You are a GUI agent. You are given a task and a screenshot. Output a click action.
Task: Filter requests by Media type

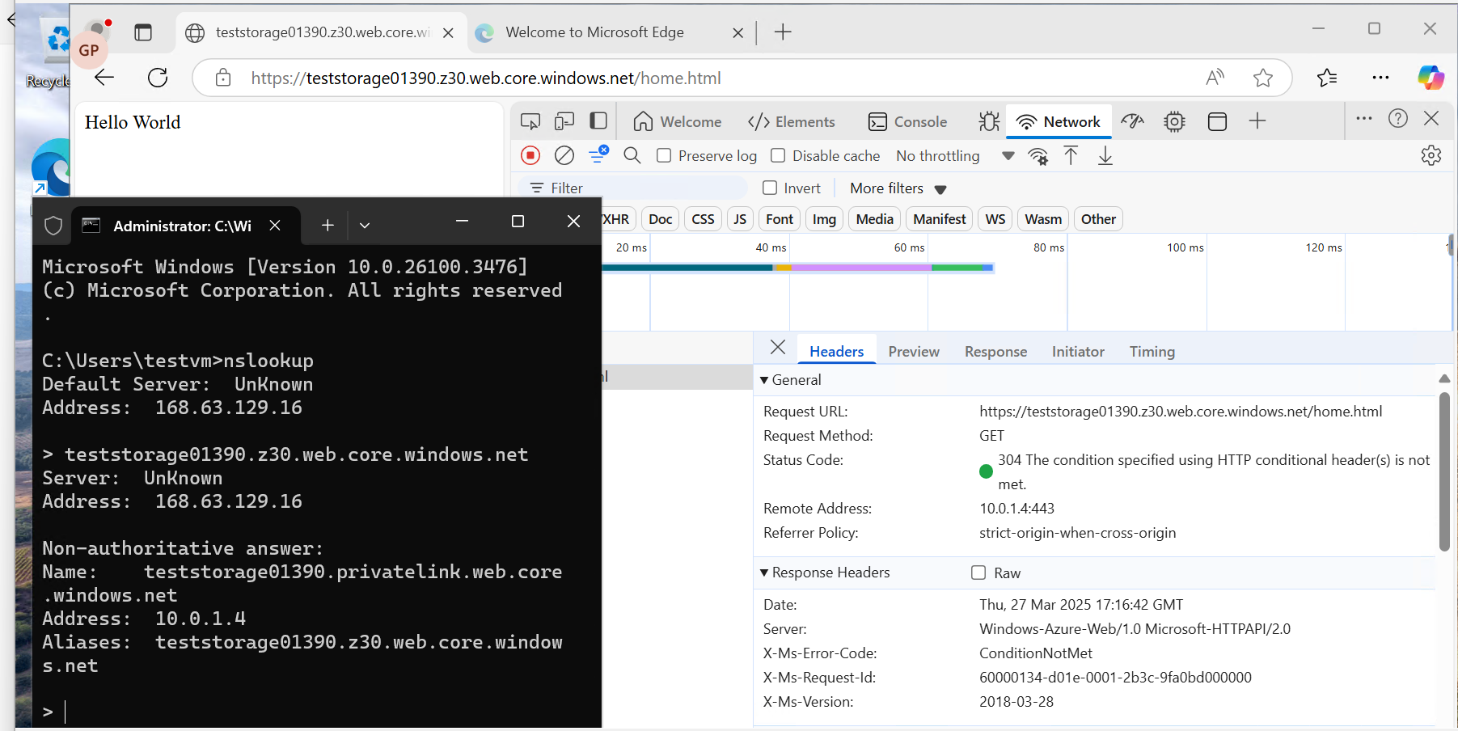[x=875, y=219]
